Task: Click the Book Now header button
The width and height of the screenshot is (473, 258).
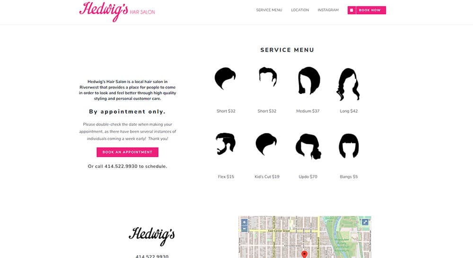Action: click(367, 10)
